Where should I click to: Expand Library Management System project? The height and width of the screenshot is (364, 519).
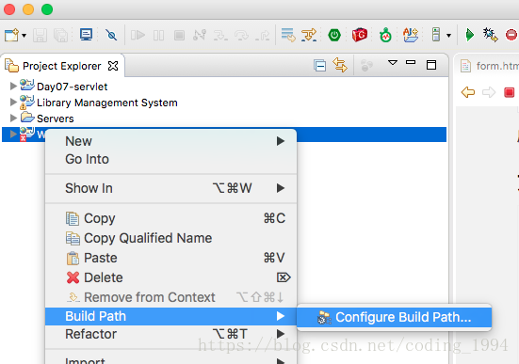13,102
